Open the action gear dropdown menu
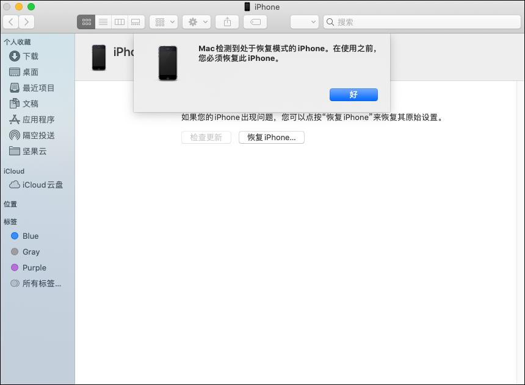The image size is (525, 385). [195, 22]
